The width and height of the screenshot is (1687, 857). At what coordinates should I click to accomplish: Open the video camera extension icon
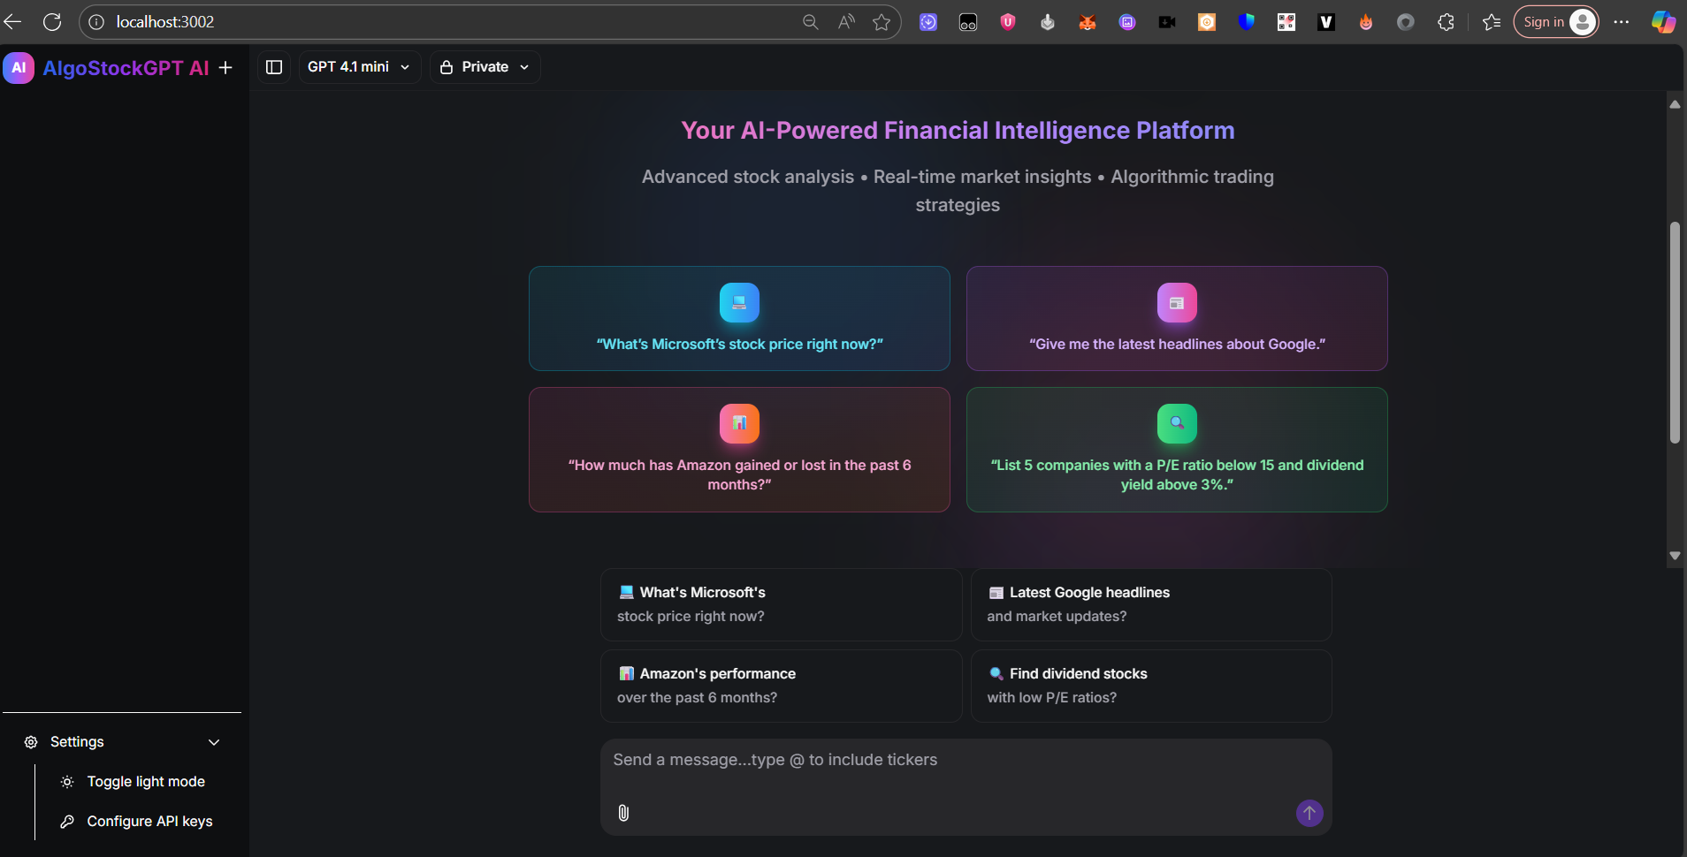[1167, 22]
